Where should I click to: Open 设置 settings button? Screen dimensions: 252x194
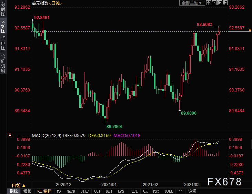[192, 191]
